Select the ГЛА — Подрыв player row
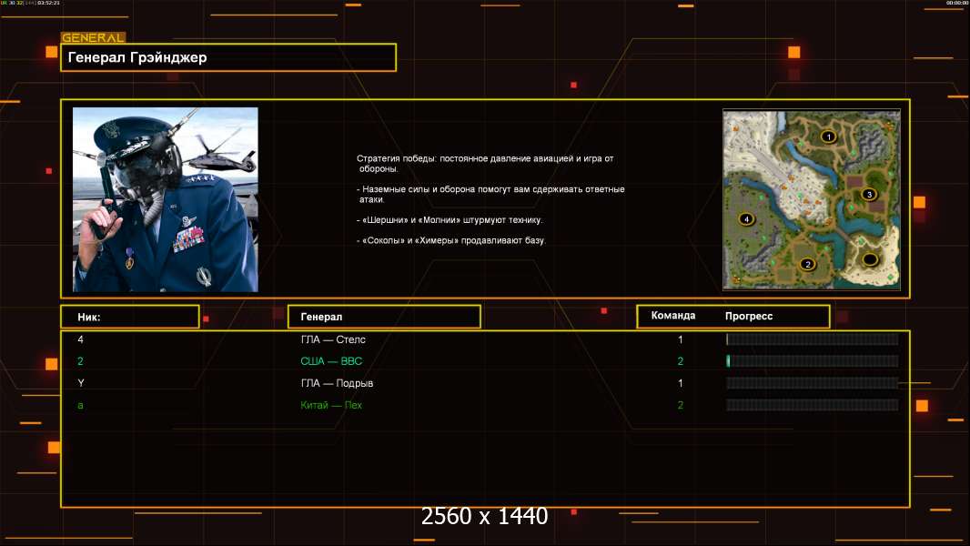Screen dimensions: 970x546 (x=337, y=383)
